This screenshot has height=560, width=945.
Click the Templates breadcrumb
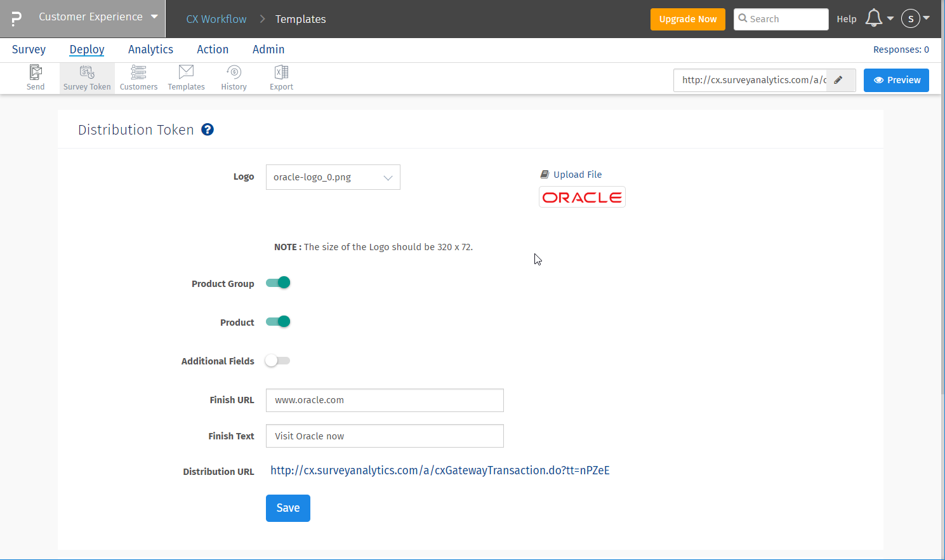point(301,19)
